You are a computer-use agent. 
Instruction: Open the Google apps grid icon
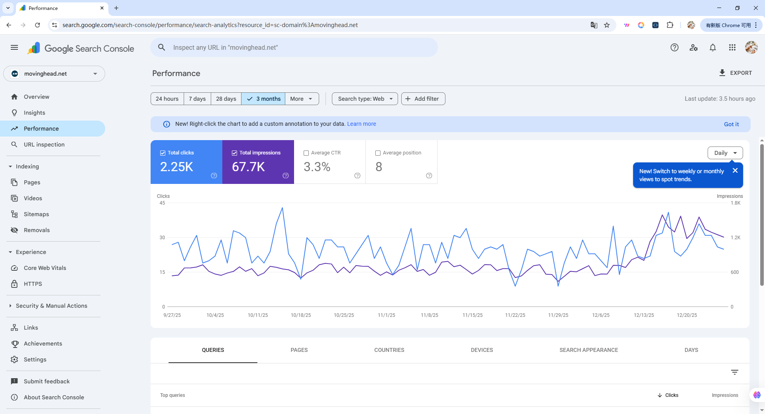[732, 48]
